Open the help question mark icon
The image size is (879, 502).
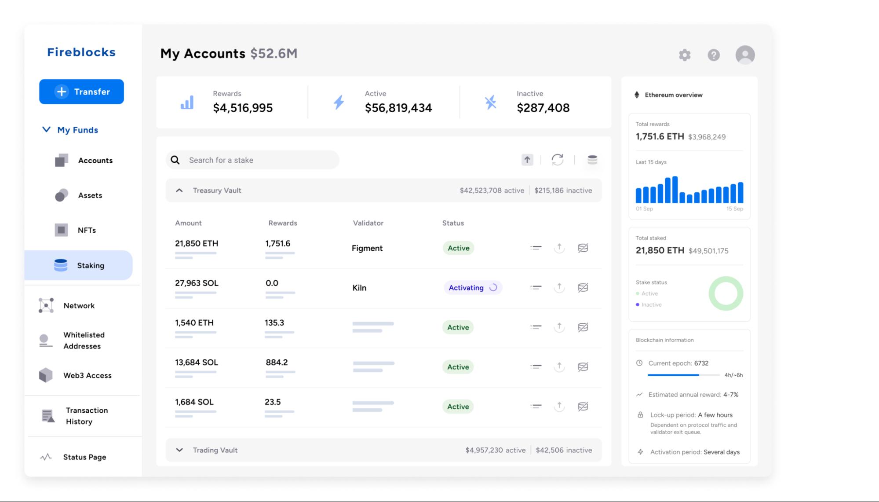714,55
